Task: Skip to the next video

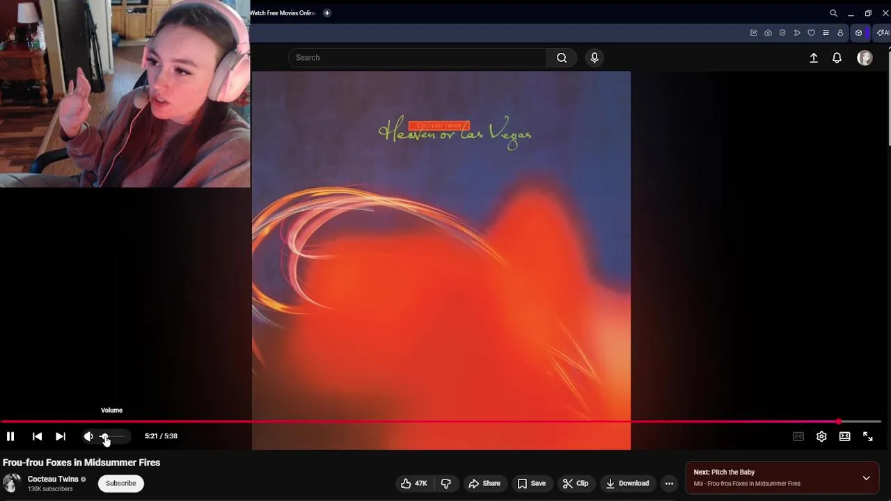Action: (x=61, y=436)
